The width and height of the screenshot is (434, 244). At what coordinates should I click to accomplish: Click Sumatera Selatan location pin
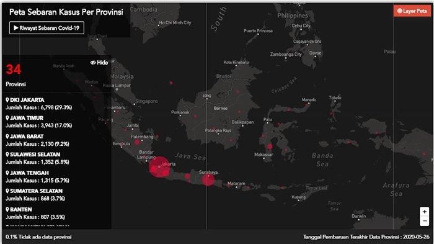(x=7, y=191)
